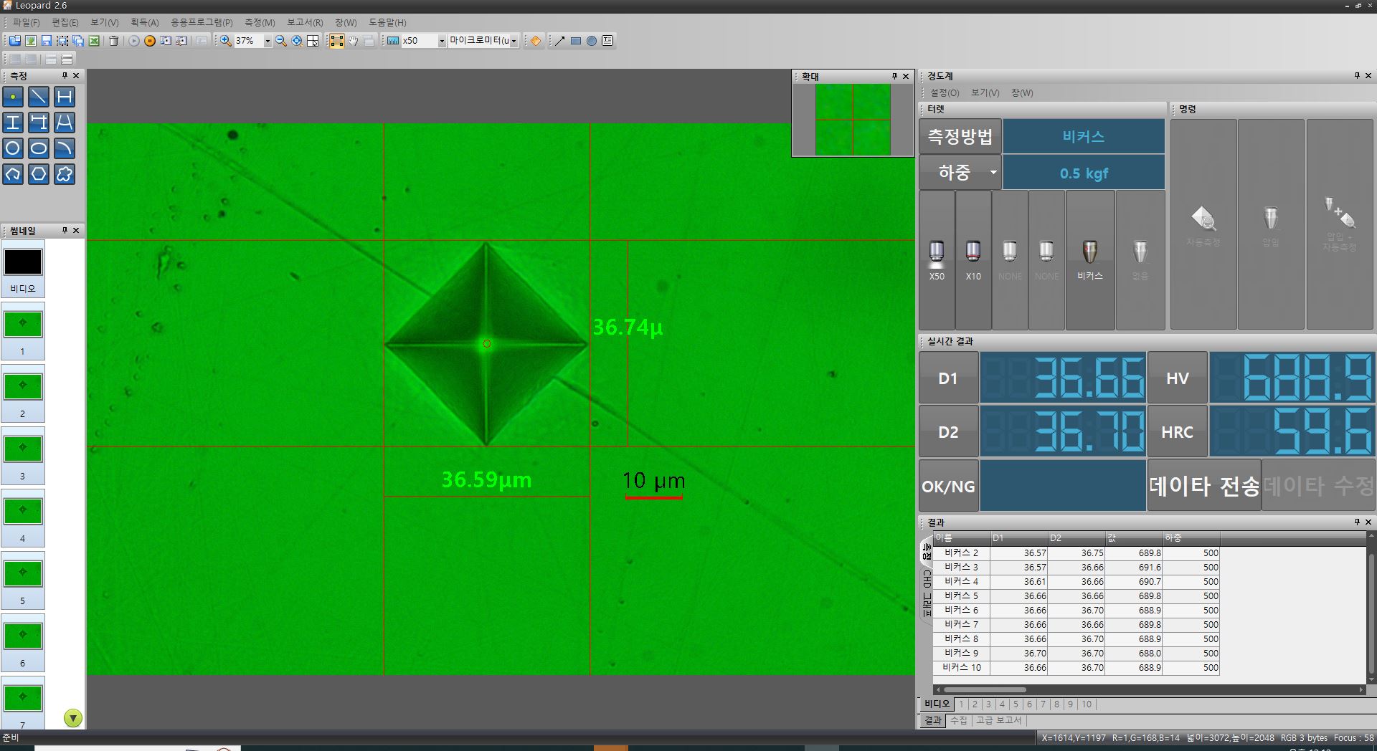Screen dimensions: 1377x751
Task: Click the arrow annotation tool icon
Action: (560, 41)
